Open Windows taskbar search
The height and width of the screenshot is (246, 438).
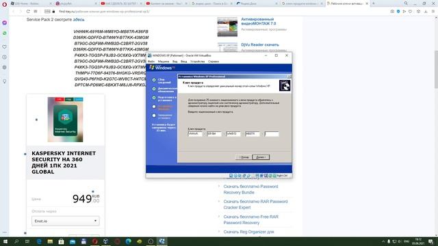[16, 241]
